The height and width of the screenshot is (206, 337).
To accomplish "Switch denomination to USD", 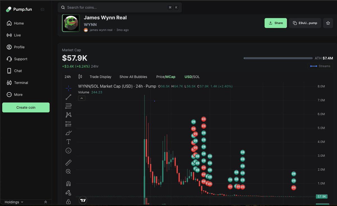I will click(188, 77).
